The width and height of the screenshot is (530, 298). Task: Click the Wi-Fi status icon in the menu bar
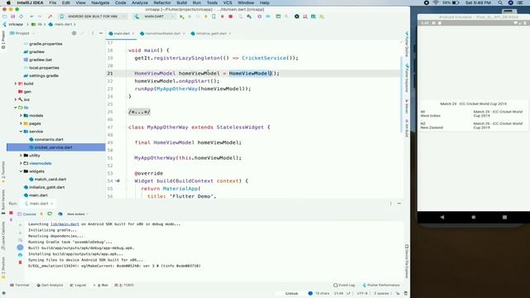436,2
